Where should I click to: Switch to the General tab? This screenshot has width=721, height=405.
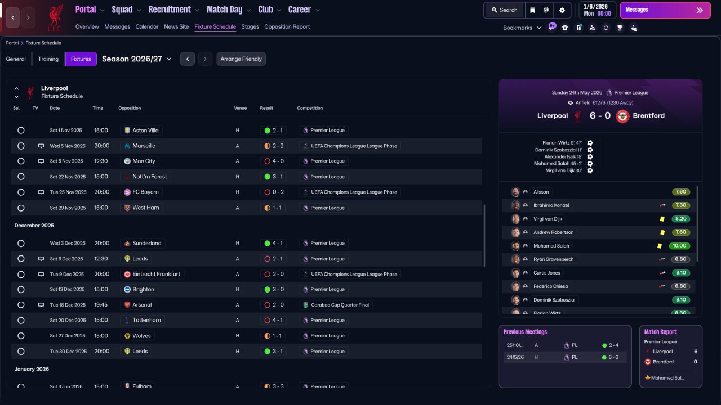click(16, 59)
